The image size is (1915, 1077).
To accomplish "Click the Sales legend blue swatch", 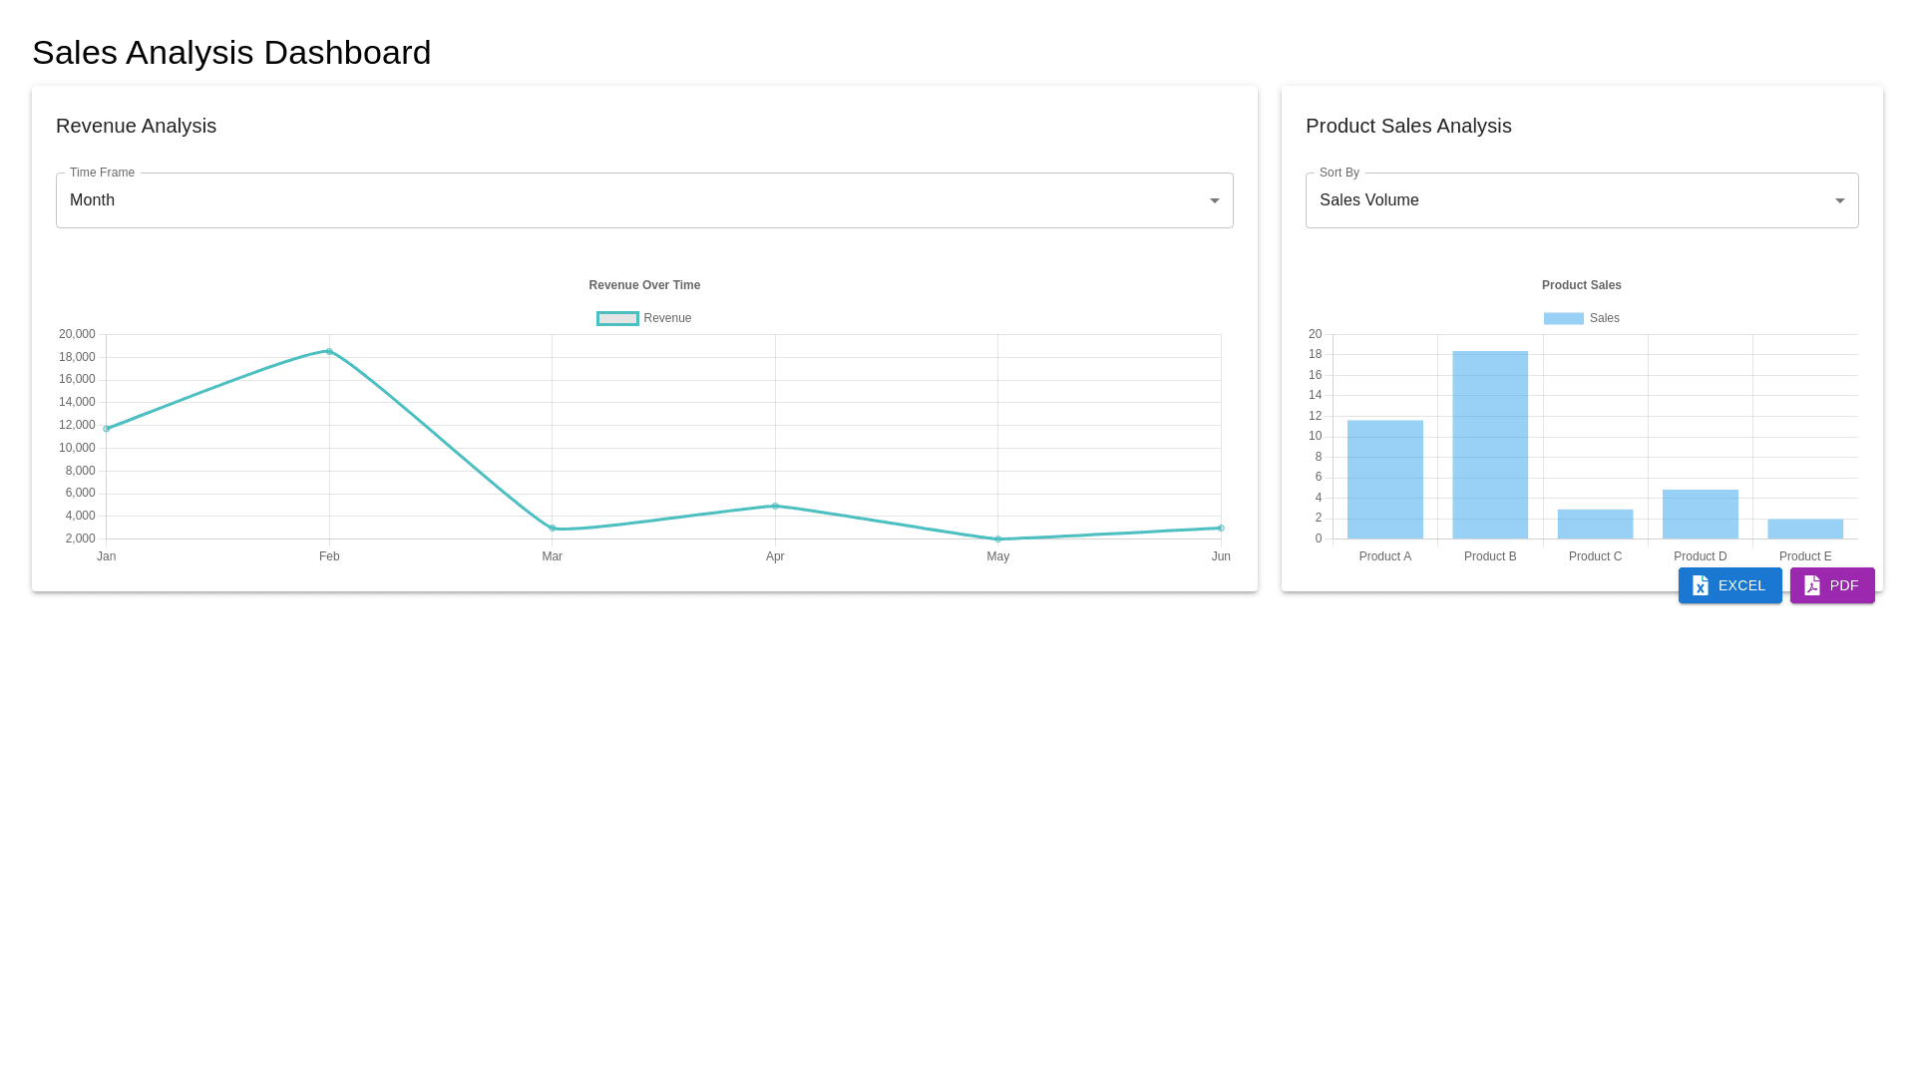I will coord(1563,318).
